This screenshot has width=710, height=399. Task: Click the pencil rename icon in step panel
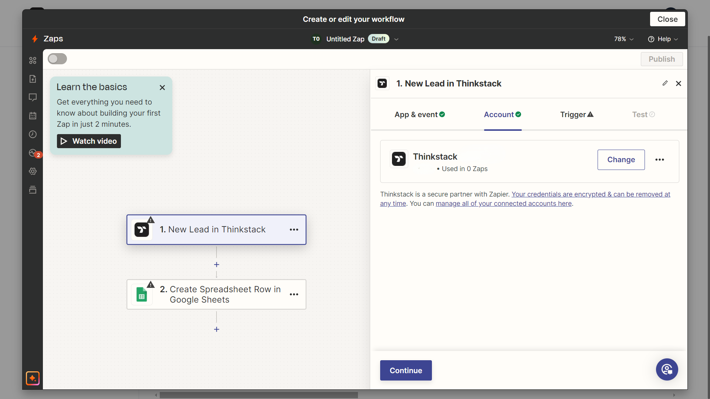665,83
